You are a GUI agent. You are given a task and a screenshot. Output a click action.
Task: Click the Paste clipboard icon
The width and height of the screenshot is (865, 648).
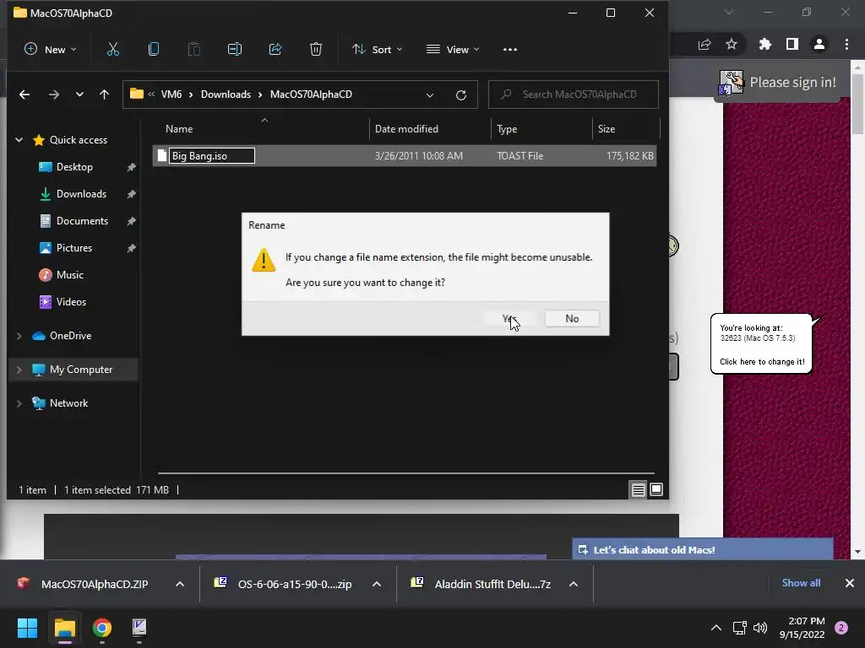click(194, 49)
